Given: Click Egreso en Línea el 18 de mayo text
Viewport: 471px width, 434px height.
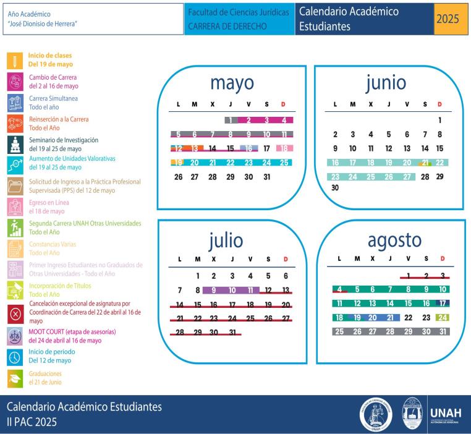Looking at the screenshot, I should pos(49,206).
